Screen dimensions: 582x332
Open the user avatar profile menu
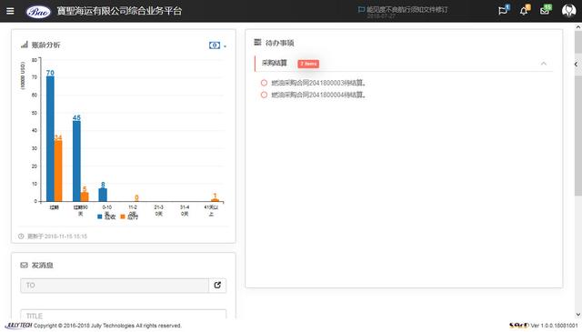tap(568, 11)
